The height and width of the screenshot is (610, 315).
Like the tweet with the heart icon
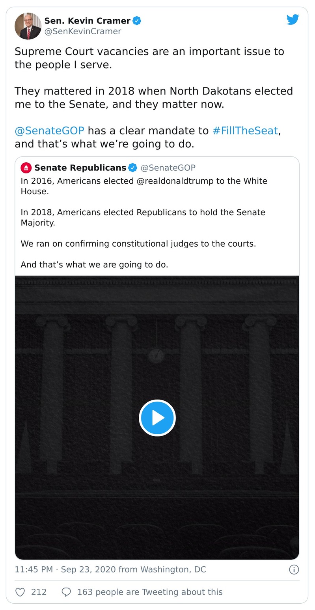pos(20,591)
